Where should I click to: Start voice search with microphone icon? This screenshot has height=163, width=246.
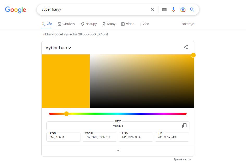tap(174, 10)
